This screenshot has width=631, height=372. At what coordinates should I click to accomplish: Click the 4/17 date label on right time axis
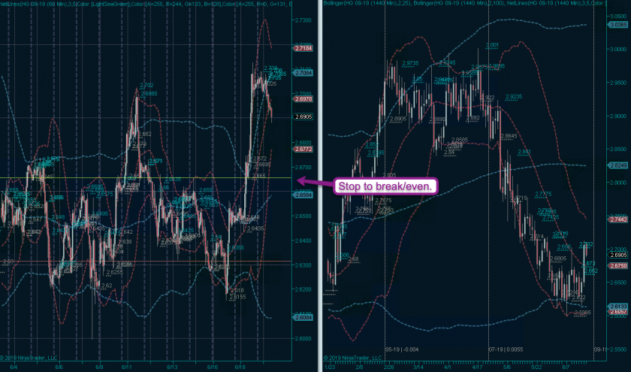pyautogui.click(x=477, y=367)
